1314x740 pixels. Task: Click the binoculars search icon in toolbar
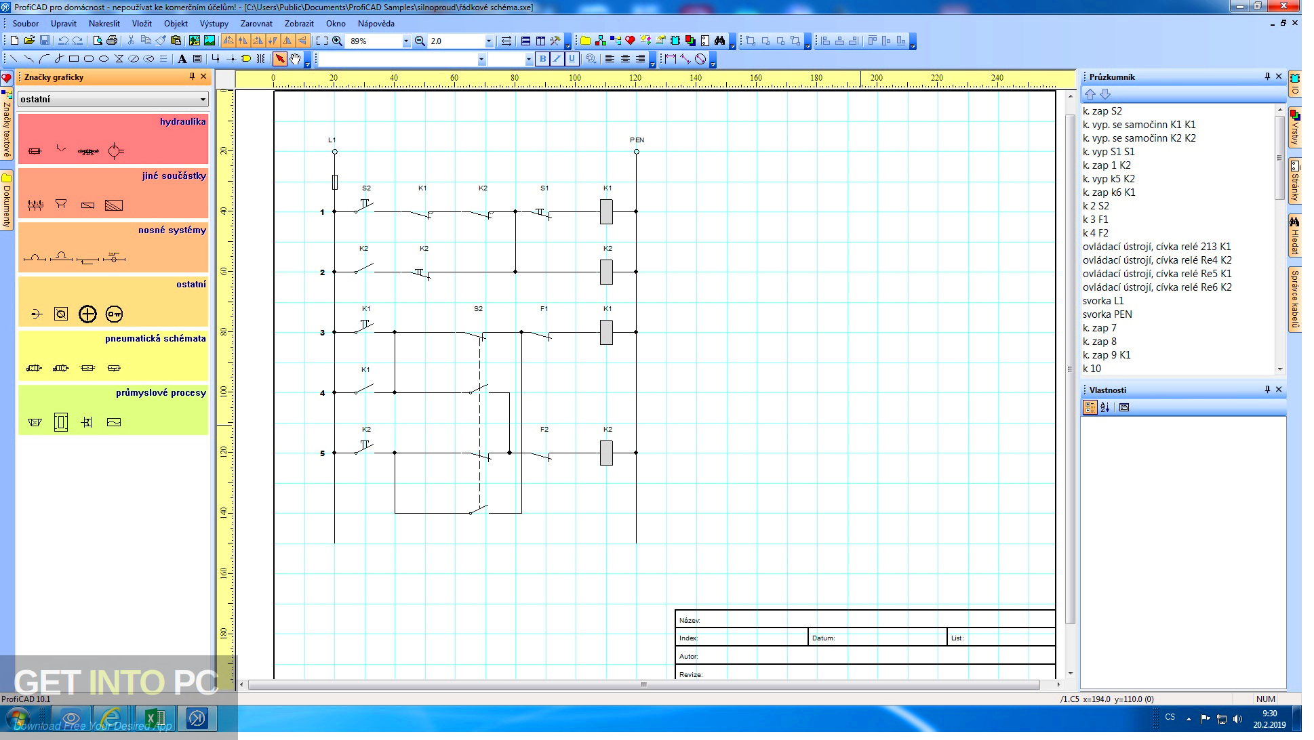720,41
